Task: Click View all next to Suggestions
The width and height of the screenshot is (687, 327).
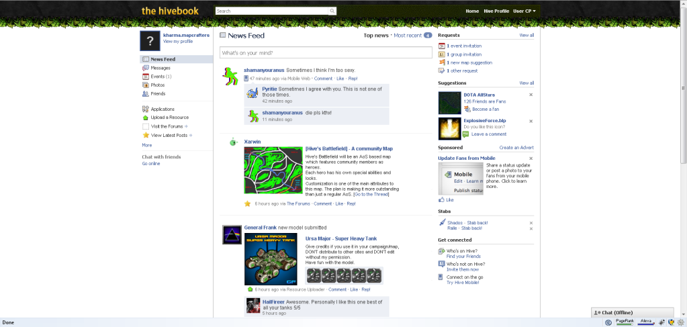Action: tap(526, 83)
